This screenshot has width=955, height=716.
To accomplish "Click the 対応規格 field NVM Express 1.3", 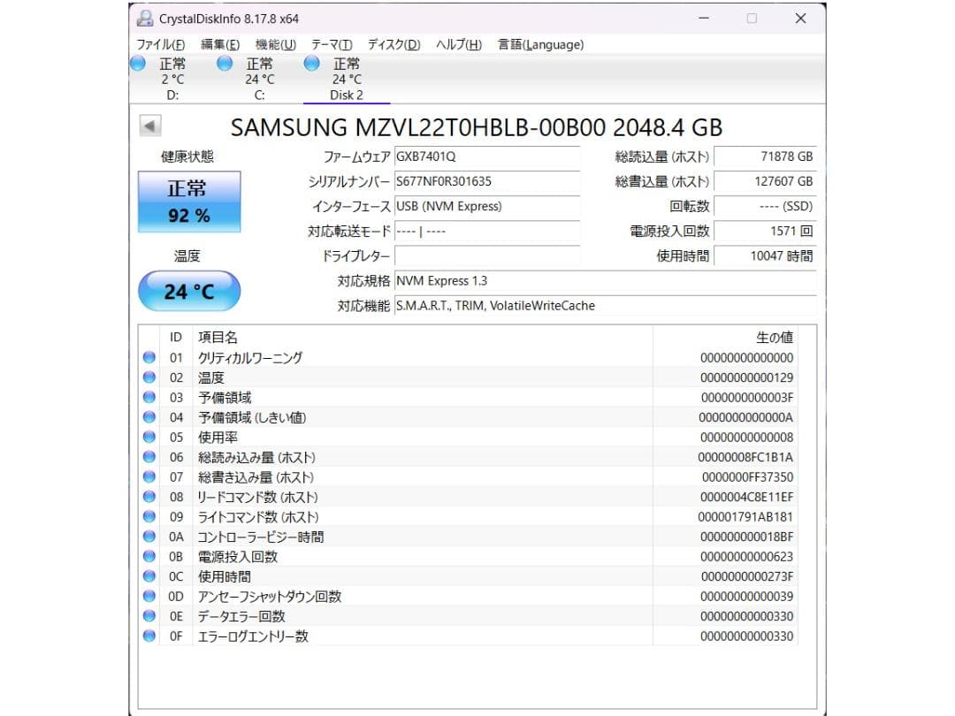I will [x=605, y=281].
